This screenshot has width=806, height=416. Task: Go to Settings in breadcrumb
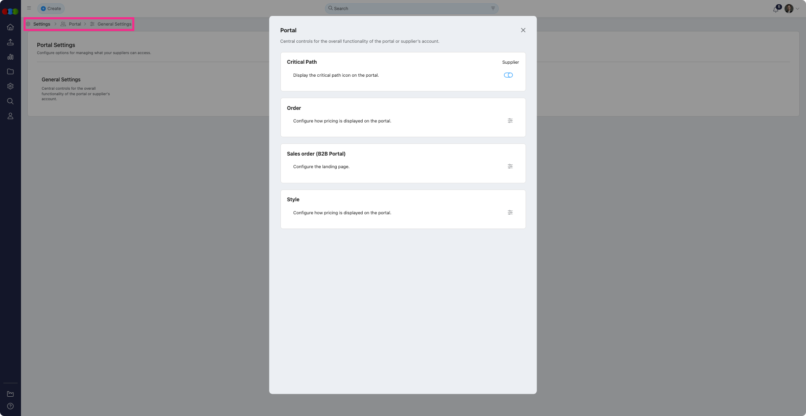42,24
